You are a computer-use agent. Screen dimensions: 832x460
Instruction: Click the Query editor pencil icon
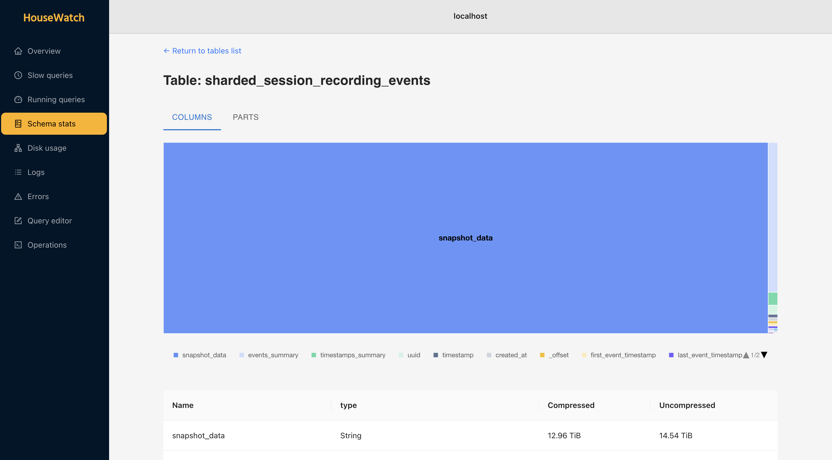(x=18, y=221)
